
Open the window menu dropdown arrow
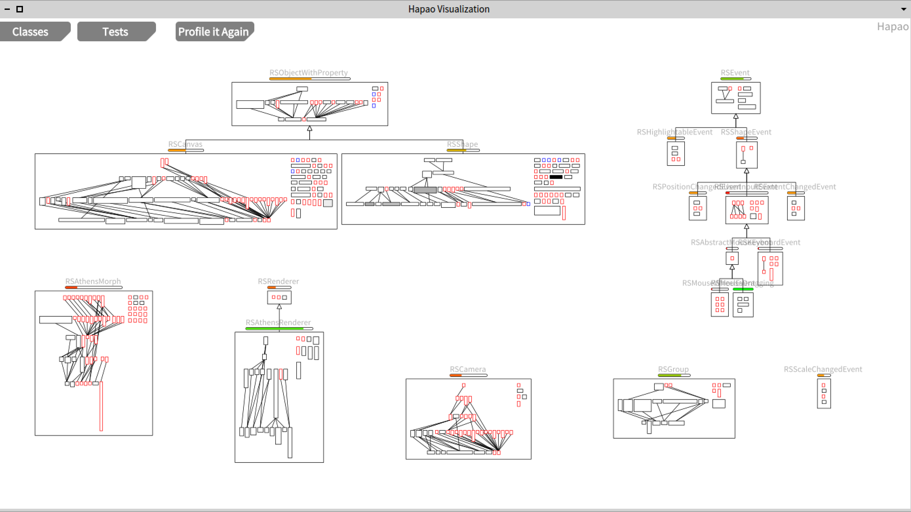click(903, 9)
